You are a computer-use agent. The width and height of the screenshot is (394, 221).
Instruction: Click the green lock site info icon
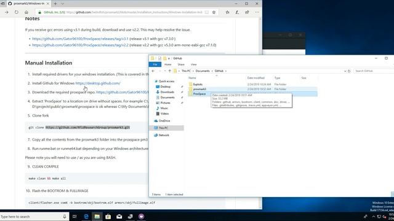click(x=39, y=12)
